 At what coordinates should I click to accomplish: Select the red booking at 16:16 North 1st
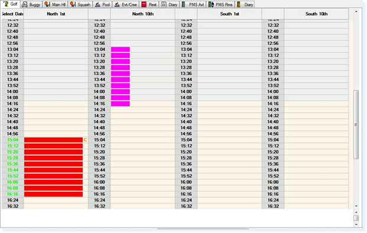point(53,194)
